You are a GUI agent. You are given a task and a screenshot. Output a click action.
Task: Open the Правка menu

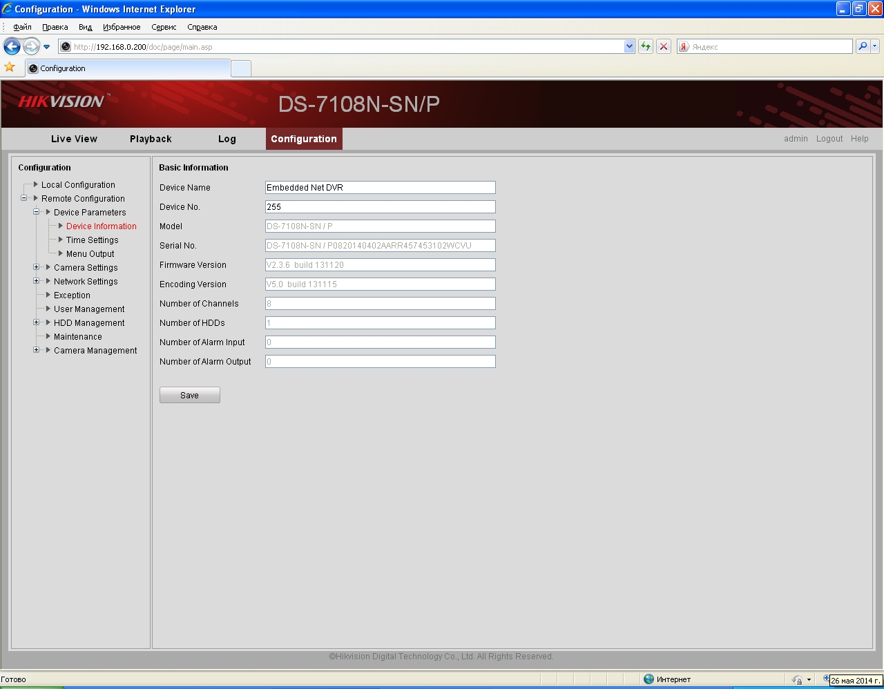pos(55,27)
